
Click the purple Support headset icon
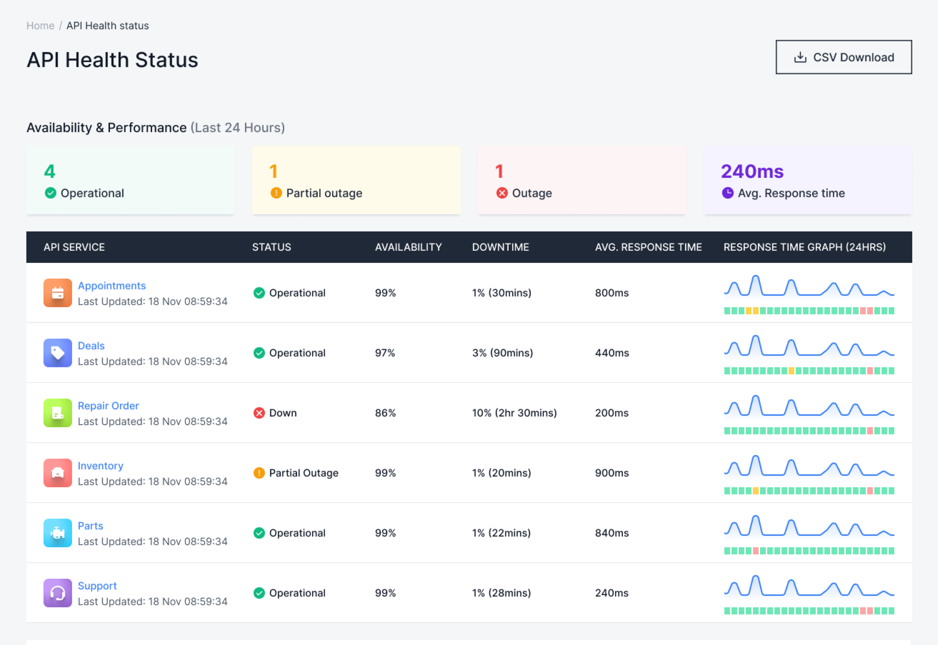tap(58, 593)
